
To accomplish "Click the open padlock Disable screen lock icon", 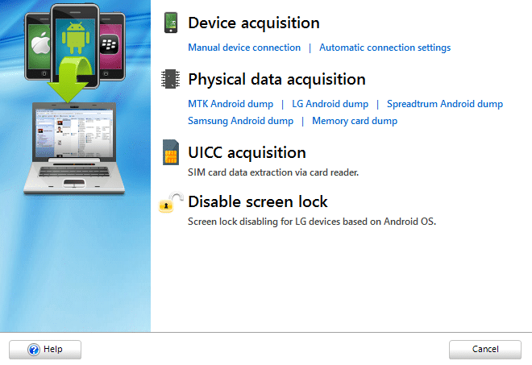I will pos(171,202).
